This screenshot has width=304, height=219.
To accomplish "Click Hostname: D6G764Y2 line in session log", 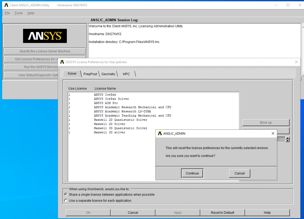I will [x=105, y=34].
